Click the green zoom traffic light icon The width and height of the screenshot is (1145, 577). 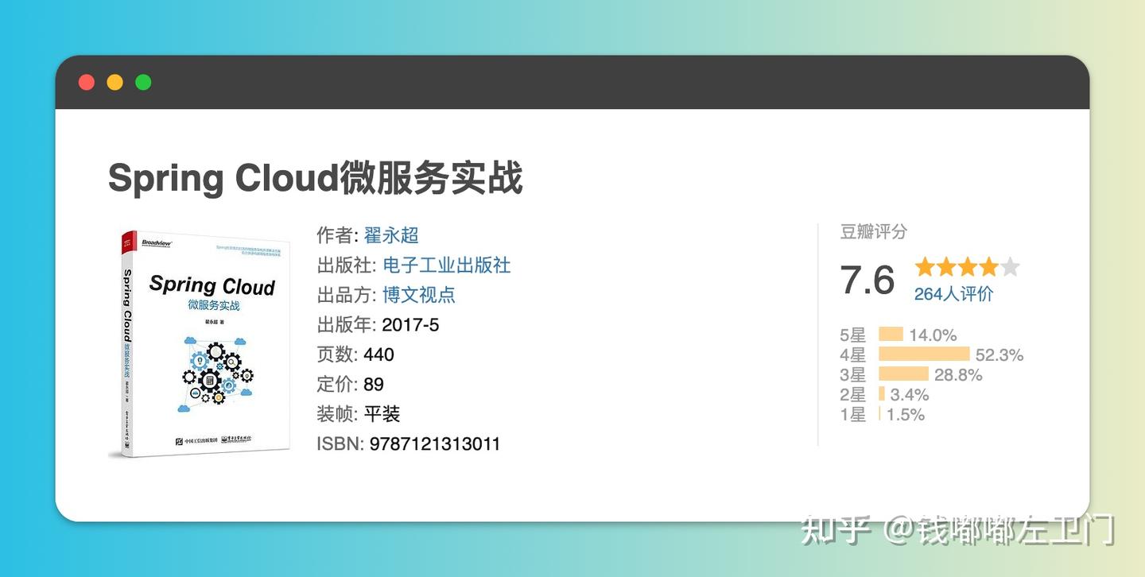[x=143, y=82]
